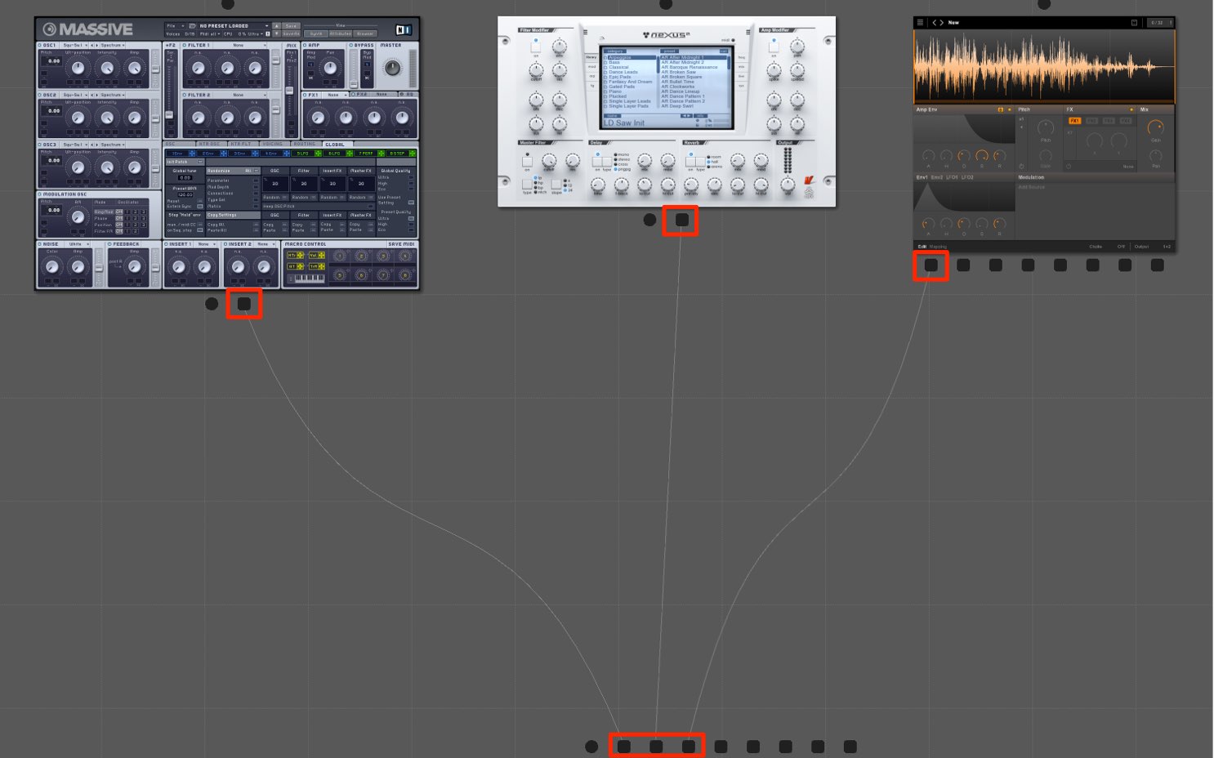The image size is (1214, 758).
Task: Toggle OSC1 power in Massive
Action: (41, 46)
